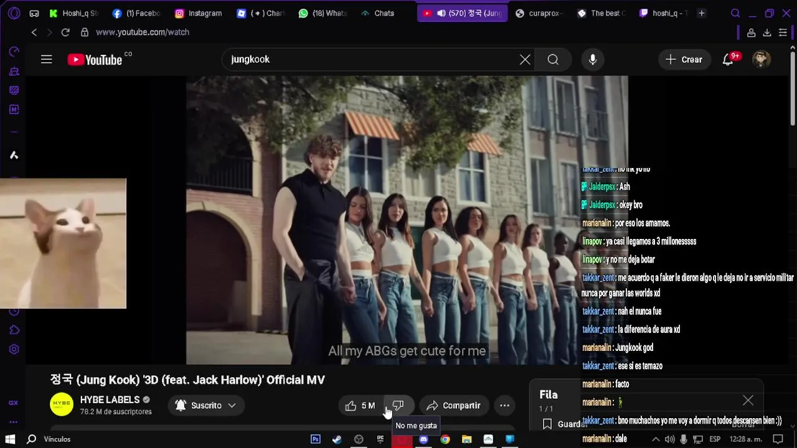Viewport: 797px width, 448px height.
Task: Click the address bar URL
Action: (143, 32)
